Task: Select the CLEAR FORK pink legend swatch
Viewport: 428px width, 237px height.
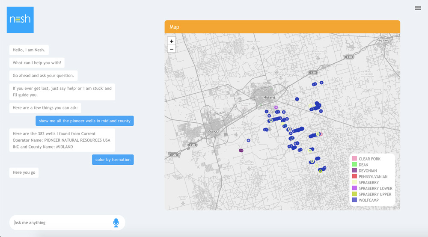Action: pos(354,159)
